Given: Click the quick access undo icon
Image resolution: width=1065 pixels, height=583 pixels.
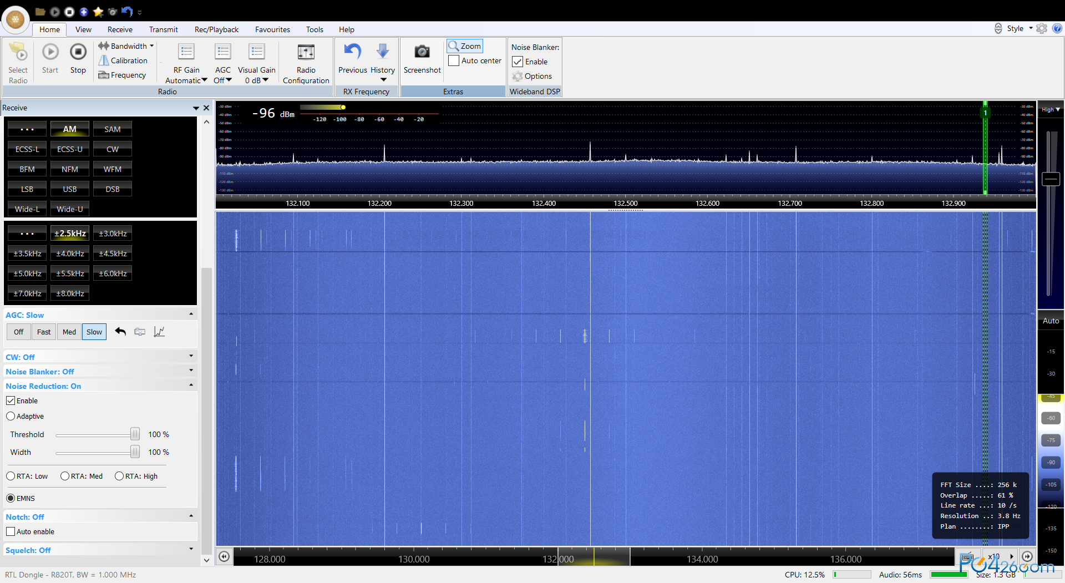Looking at the screenshot, I should [127, 12].
